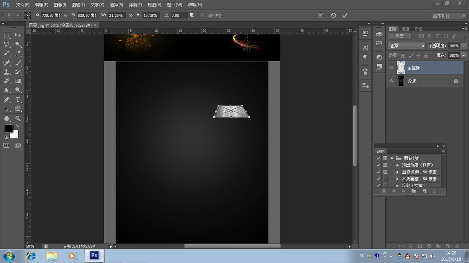Screen dimensions: 469x263
Task: Switch to warp mode in options bar
Action: click(320, 15)
